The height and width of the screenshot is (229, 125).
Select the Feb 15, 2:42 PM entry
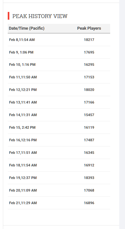22,127
